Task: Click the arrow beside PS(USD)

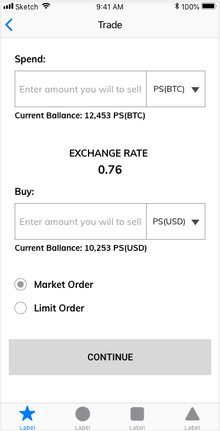Action: point(195,222)
